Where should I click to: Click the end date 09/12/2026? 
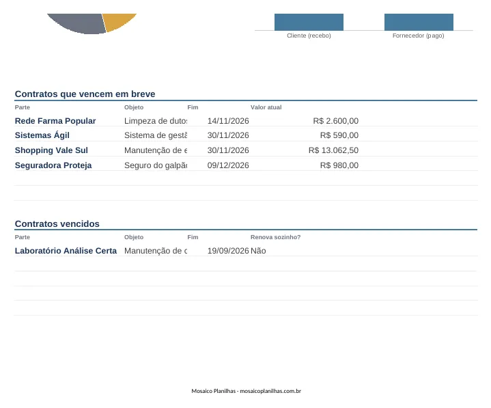coord(228,165)
